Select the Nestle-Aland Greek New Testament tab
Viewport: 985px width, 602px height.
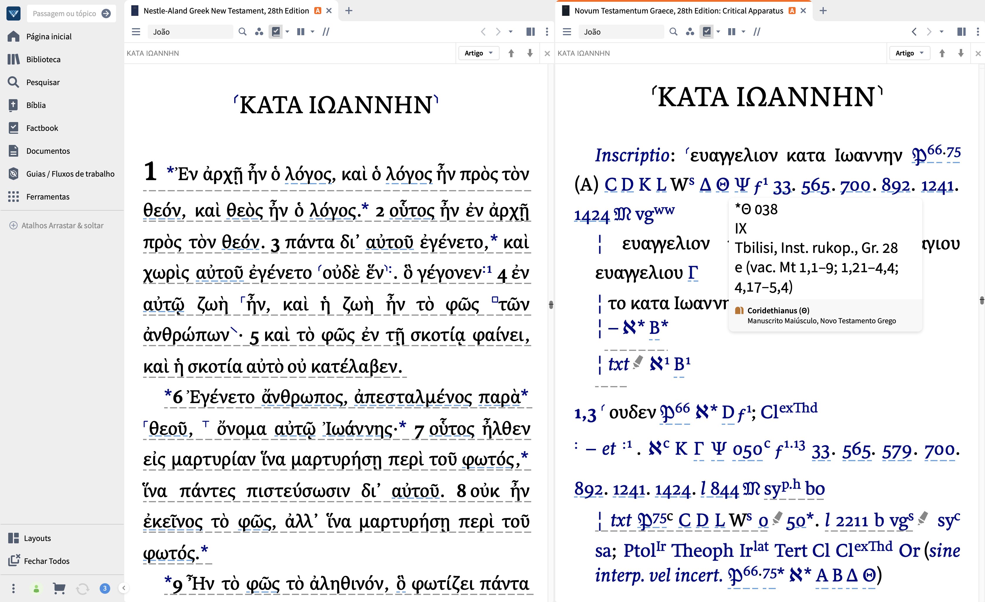click(x=226, y=11)
